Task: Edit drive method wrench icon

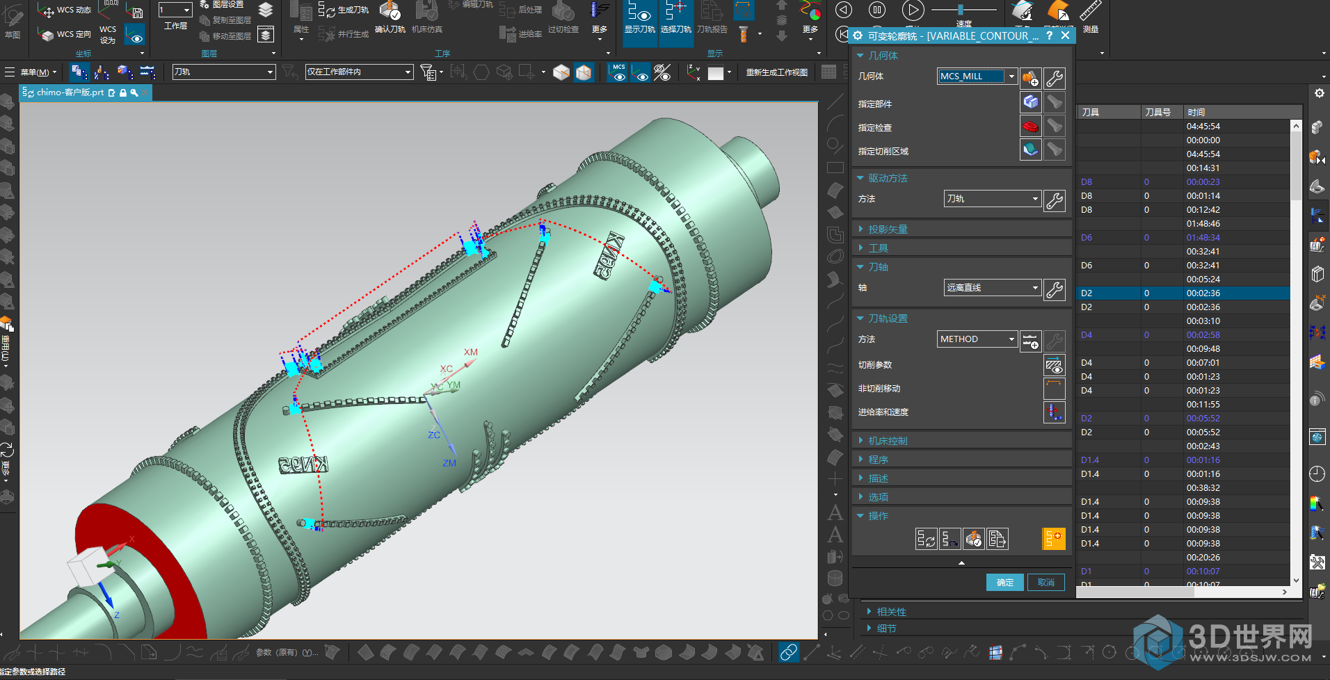Action: click(x=1055, y=200)
